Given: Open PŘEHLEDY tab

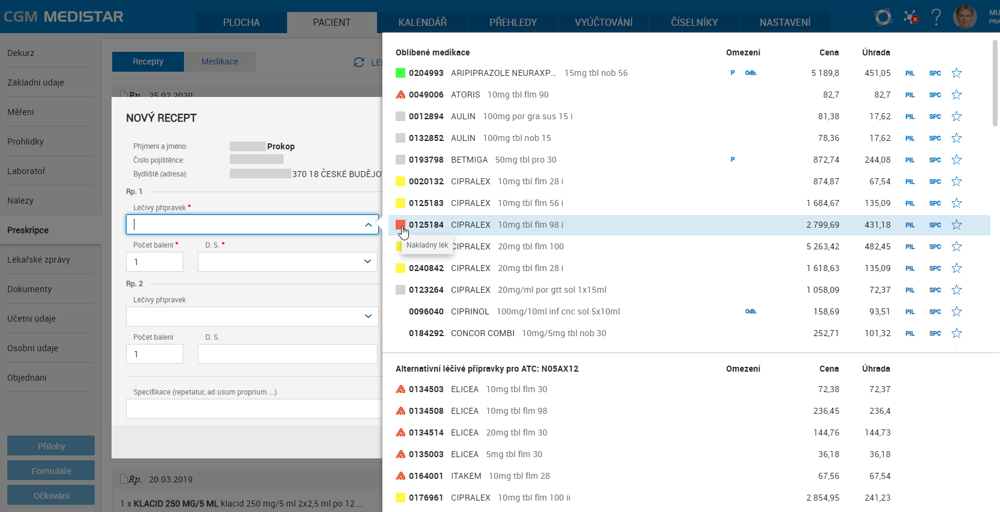Looking at the screenshot, I should pos(513,22).
